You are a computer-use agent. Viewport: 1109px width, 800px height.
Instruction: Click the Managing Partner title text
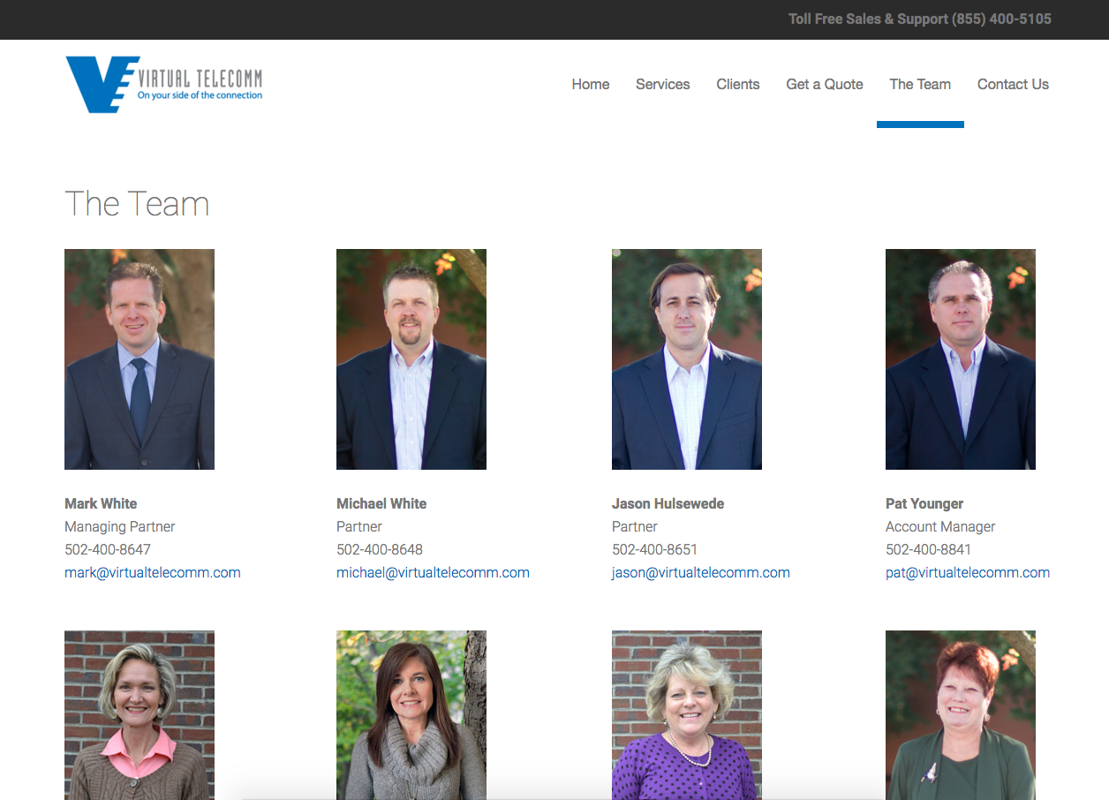[120, 526]
